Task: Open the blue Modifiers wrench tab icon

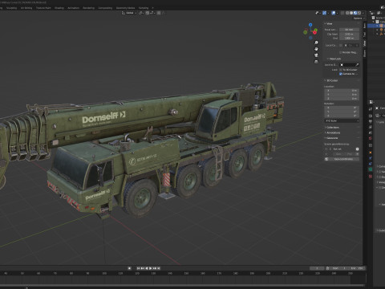Action: click(371, 158)
